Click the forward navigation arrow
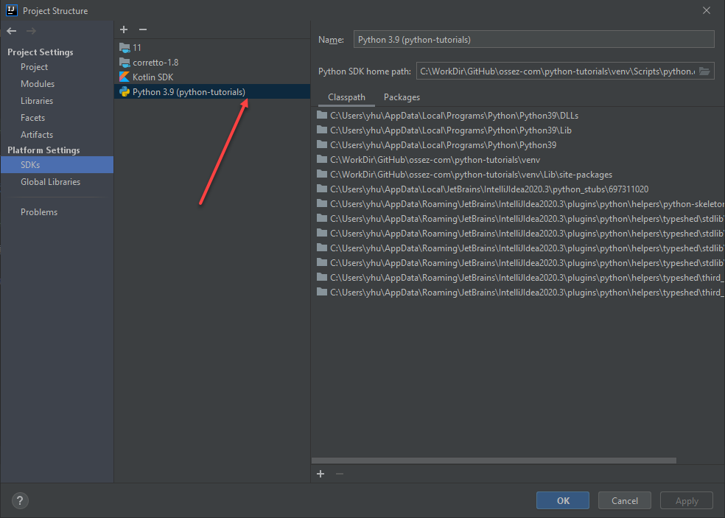The width and height of the screenshot is (725, 518). point(29,29)
